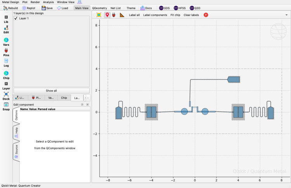Open the Layer sidebar panel
Image resolution: width=291 pixels, height=188 pixels.
tap(6, 86)
